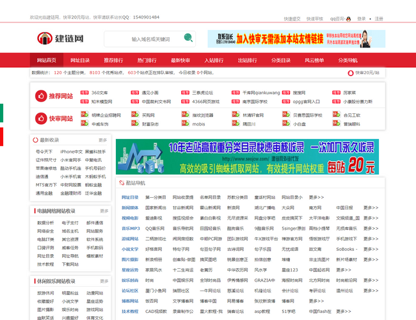Expand 更多 in 最新收录 panel
Image resolution: width=416 pixels, height=320 pixels.
click(x=104, y=140)
